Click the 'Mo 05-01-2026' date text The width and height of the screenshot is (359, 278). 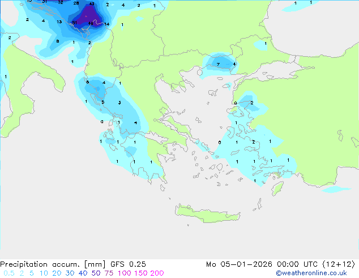point(239,264)
